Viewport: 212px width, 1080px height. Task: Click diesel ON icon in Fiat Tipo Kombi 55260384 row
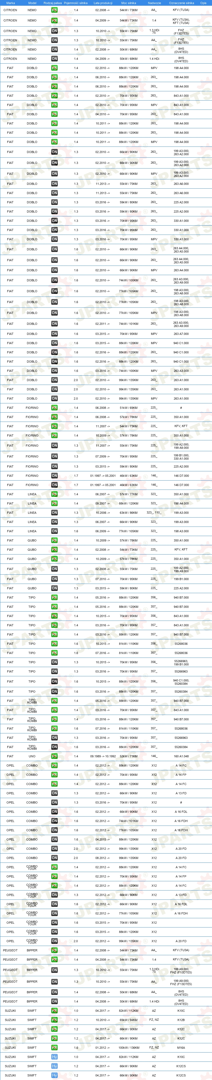(54, 747)
